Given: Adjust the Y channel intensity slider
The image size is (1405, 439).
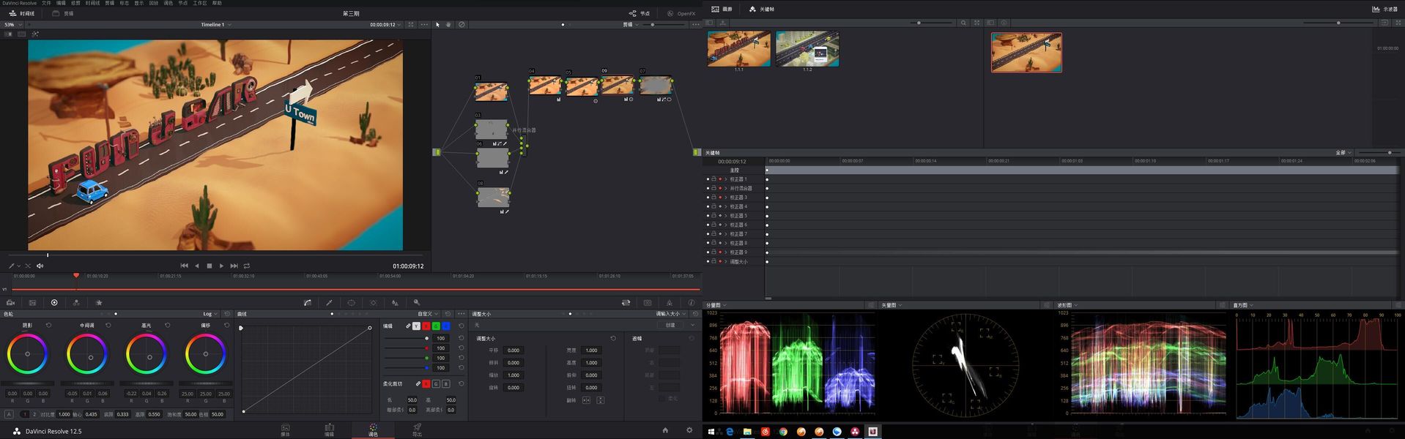Looking at the screenshot, I should (407, 338).
